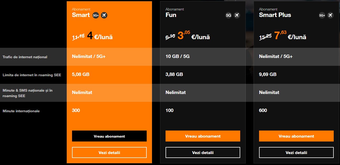Image resolution: width=340 pixels, height=165 pixels.
Task: Select the Smart Plus plan title
Action: click(275, 15)
